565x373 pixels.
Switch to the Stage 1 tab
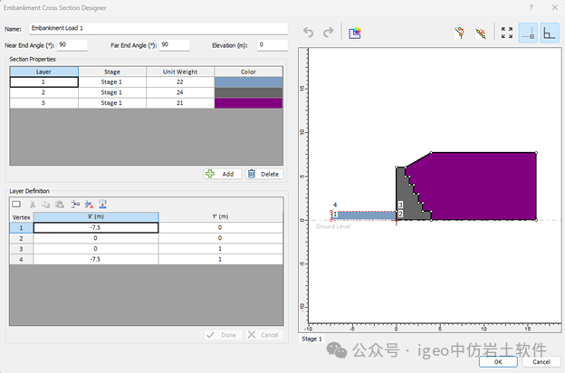pos(311,339)
